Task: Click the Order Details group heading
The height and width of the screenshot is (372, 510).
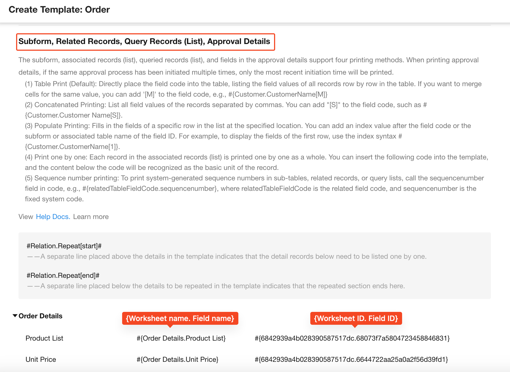Action: [x=40, y=316]
